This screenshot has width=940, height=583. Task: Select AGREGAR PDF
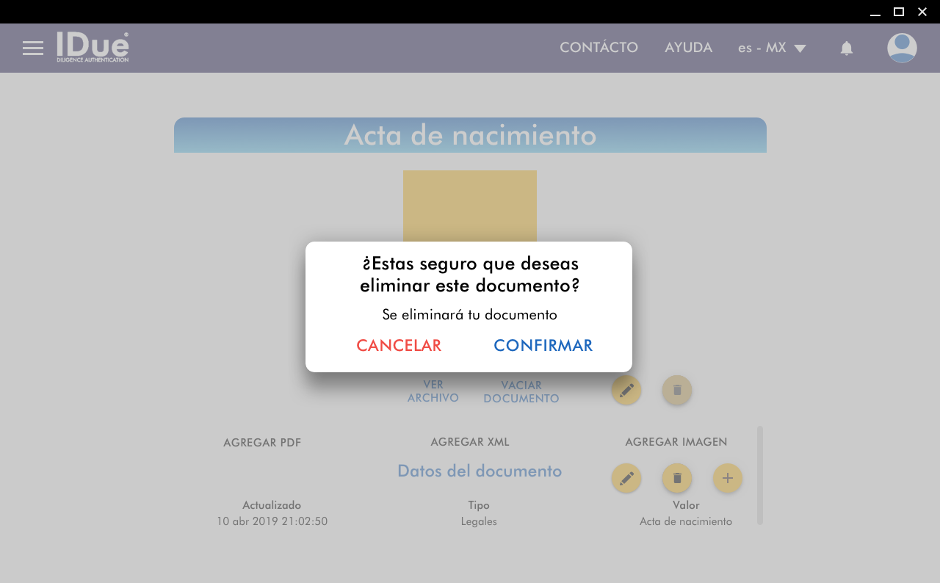click(x=262, y=443)
